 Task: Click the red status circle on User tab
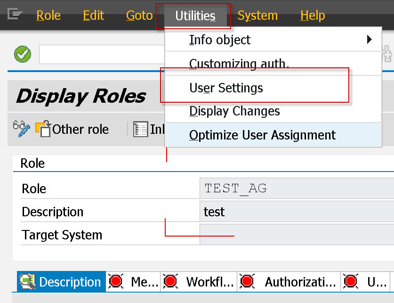pyautogui.click(x=350, y=281)
